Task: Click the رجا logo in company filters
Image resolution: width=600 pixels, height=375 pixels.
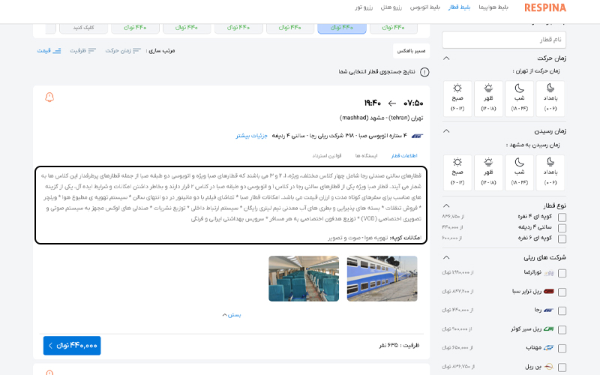Action: tap(548, 310)
